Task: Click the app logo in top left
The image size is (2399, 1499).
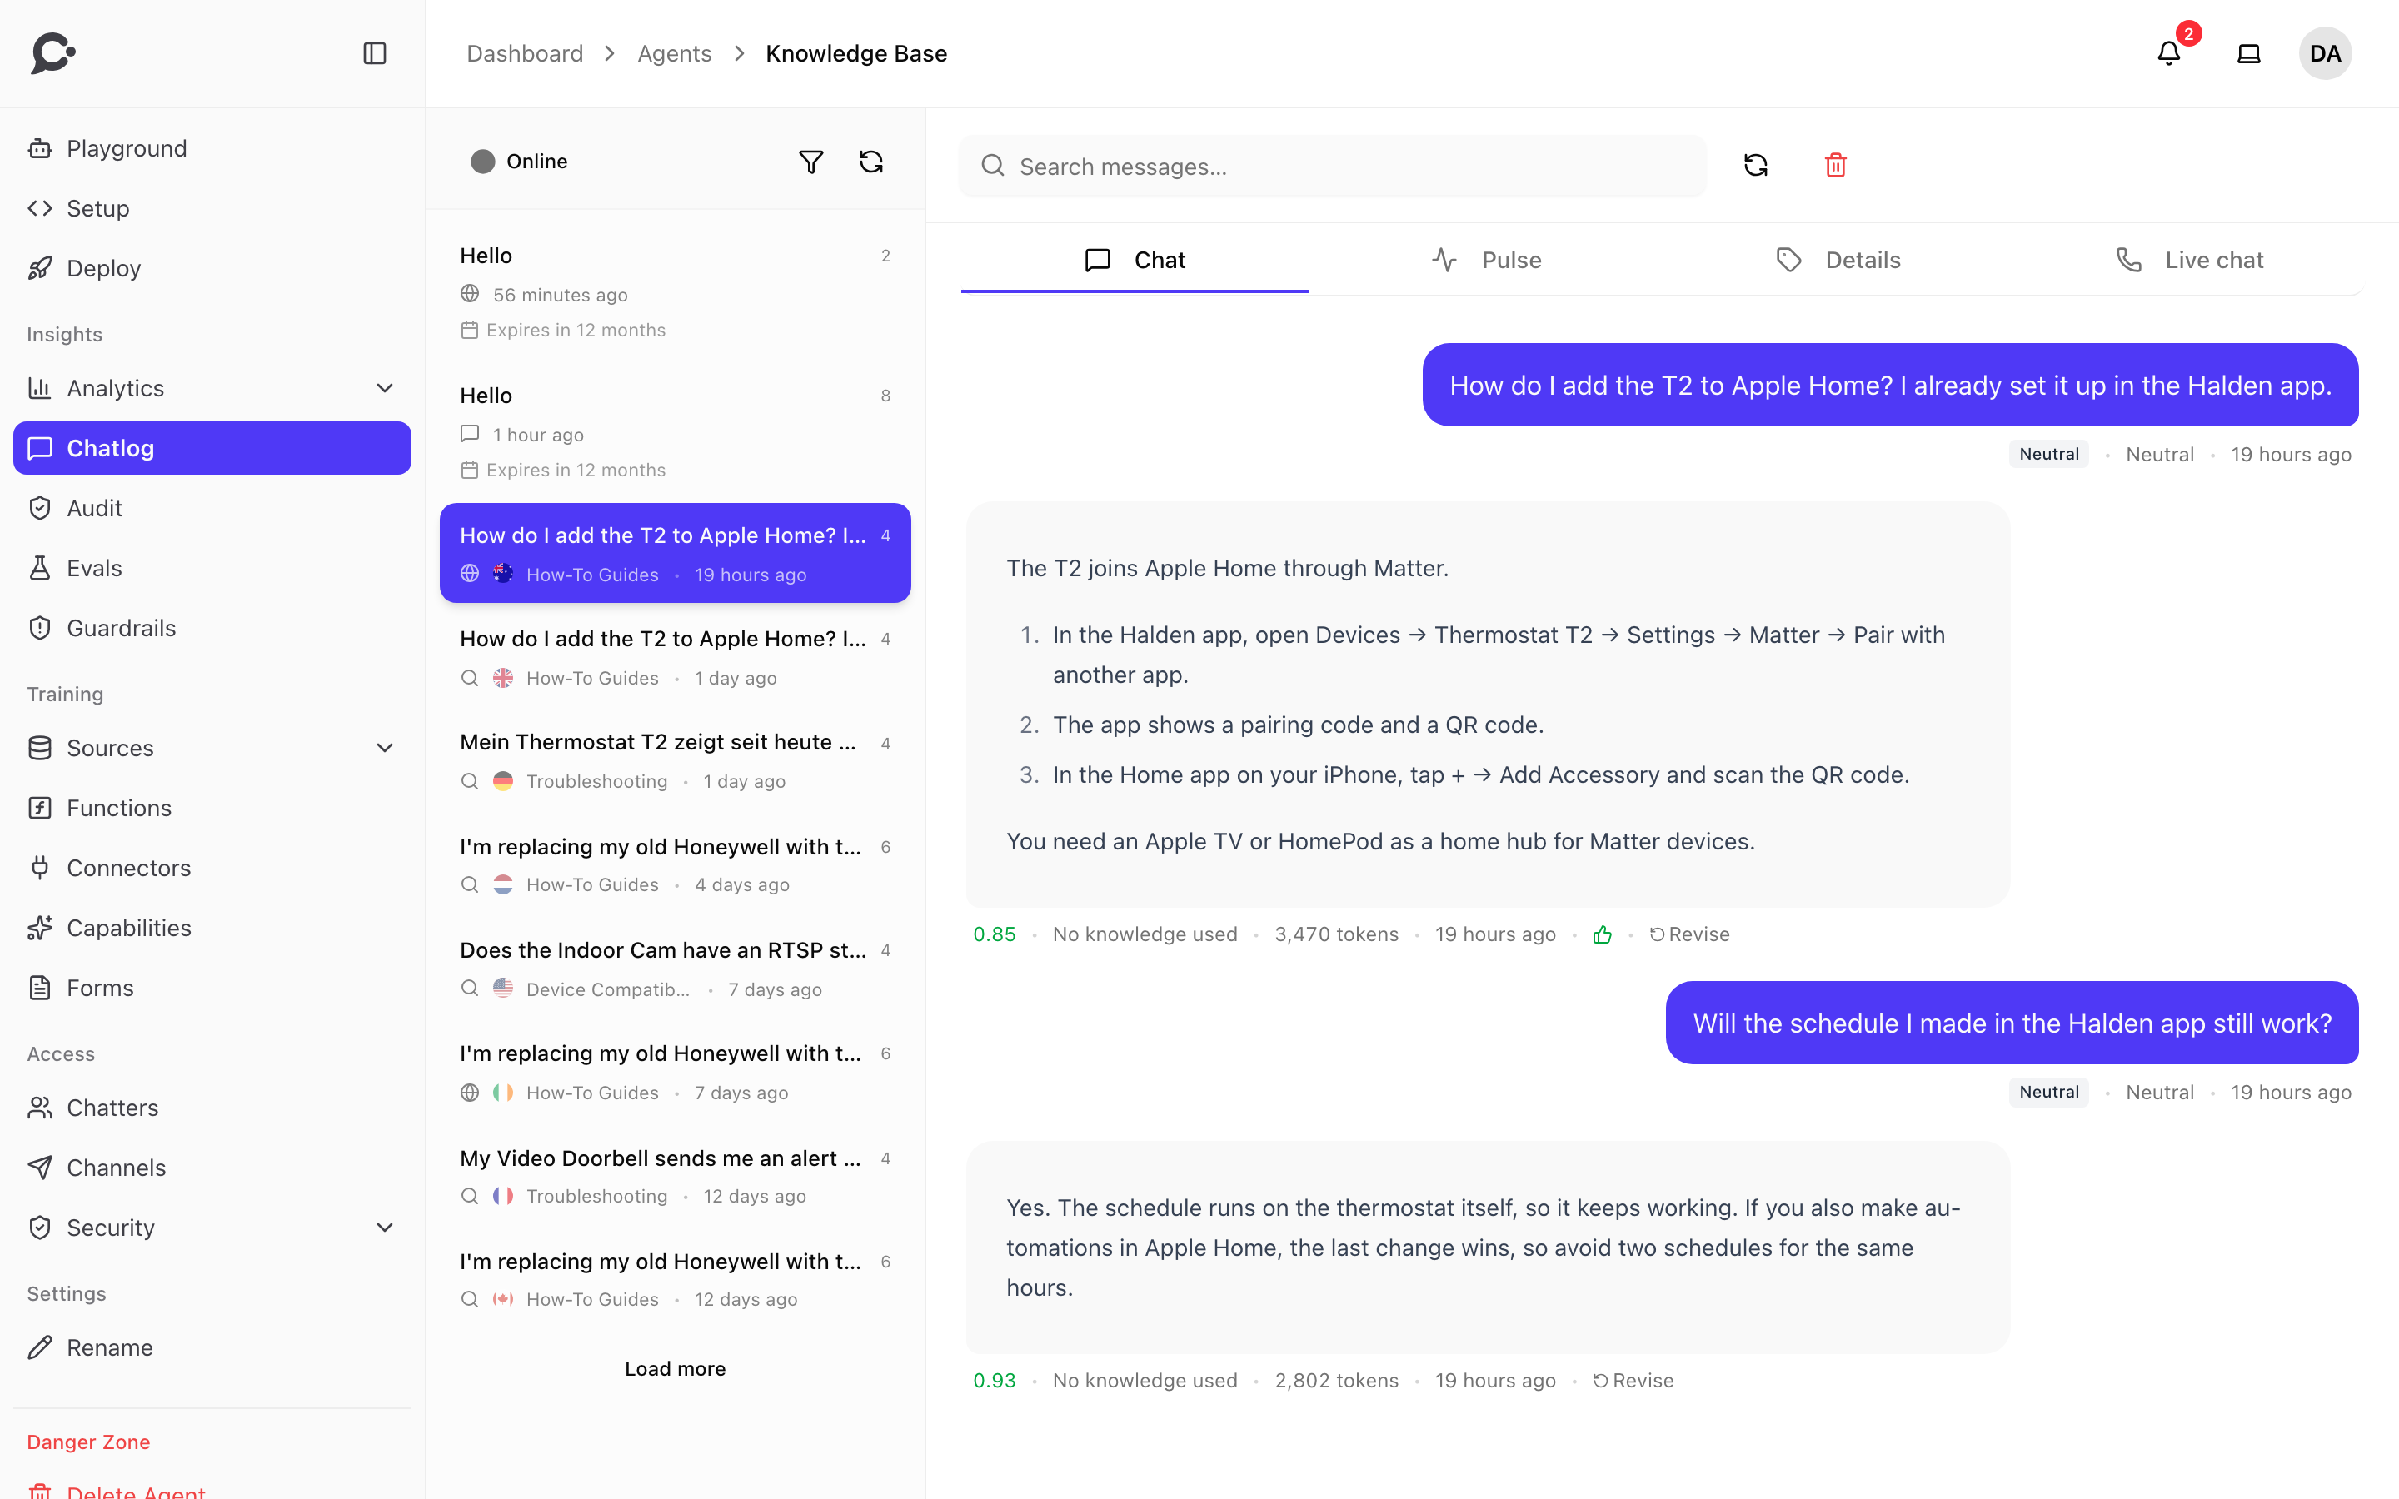Action: pyautogui.click(x=53, y=53)
